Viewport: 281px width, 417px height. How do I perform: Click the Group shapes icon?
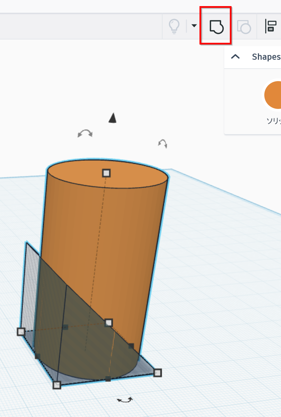(x=216, y=27)
